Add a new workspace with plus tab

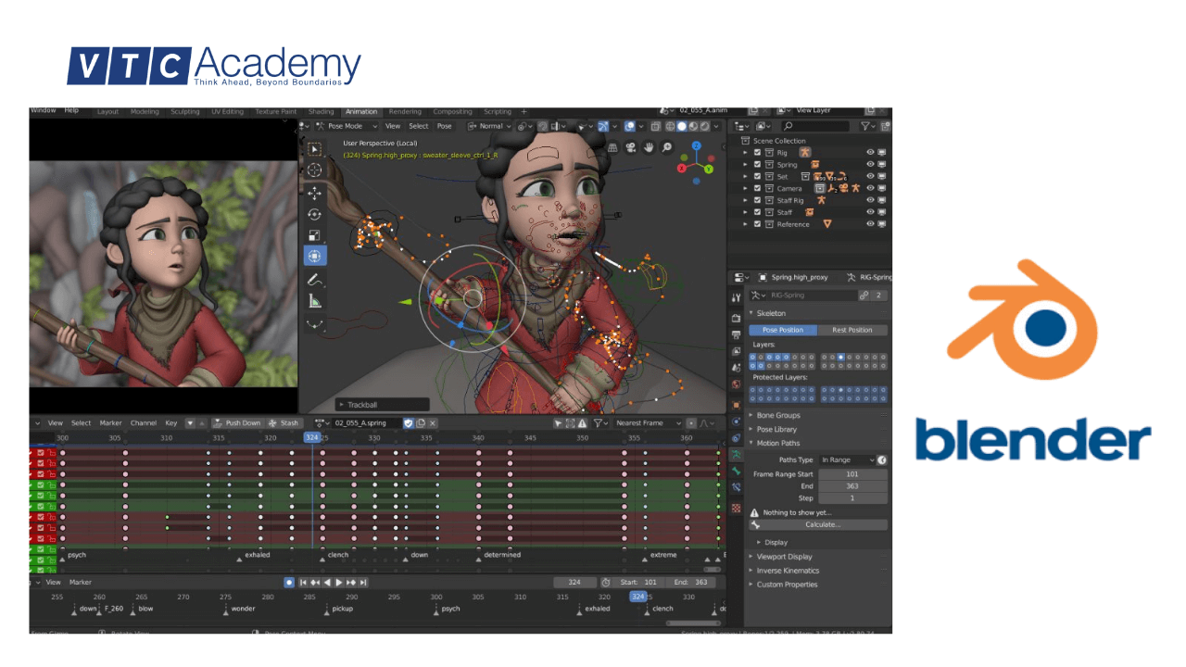[524, 111]
